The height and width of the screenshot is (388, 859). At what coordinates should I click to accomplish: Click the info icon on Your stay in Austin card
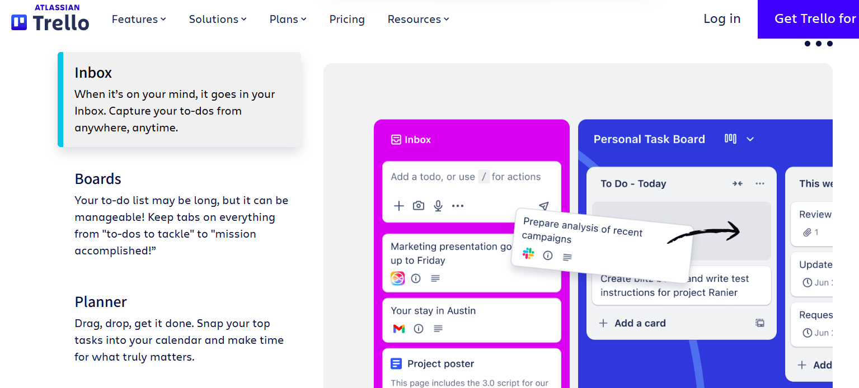pos(419,329)
